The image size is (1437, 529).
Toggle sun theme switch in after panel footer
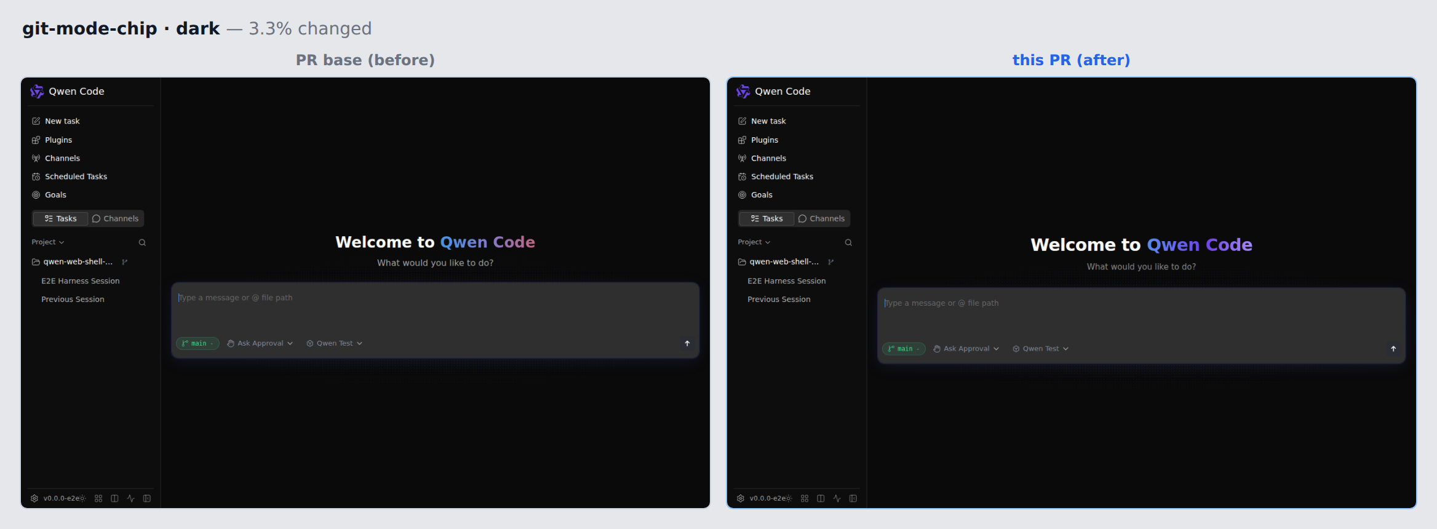coord(789,498)
